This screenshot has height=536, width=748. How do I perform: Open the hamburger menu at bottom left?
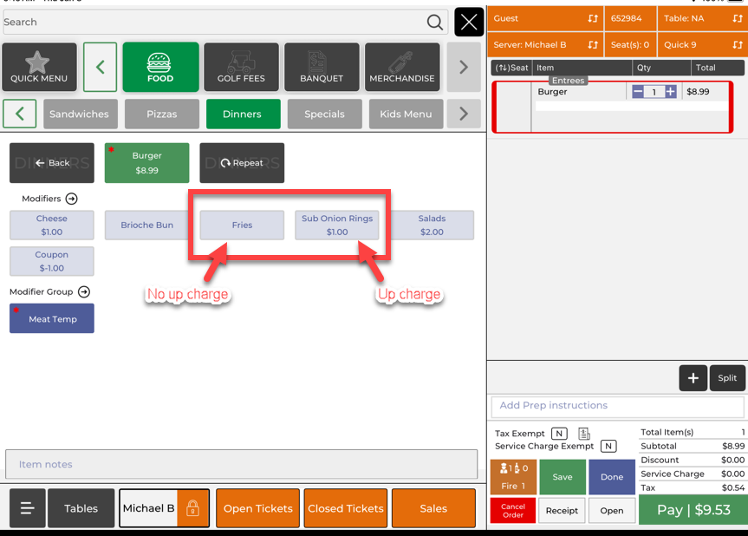[x=27, y=508]
